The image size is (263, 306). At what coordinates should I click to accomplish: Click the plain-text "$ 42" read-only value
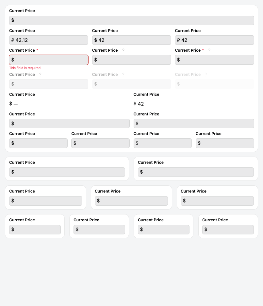tap(139, 104)
